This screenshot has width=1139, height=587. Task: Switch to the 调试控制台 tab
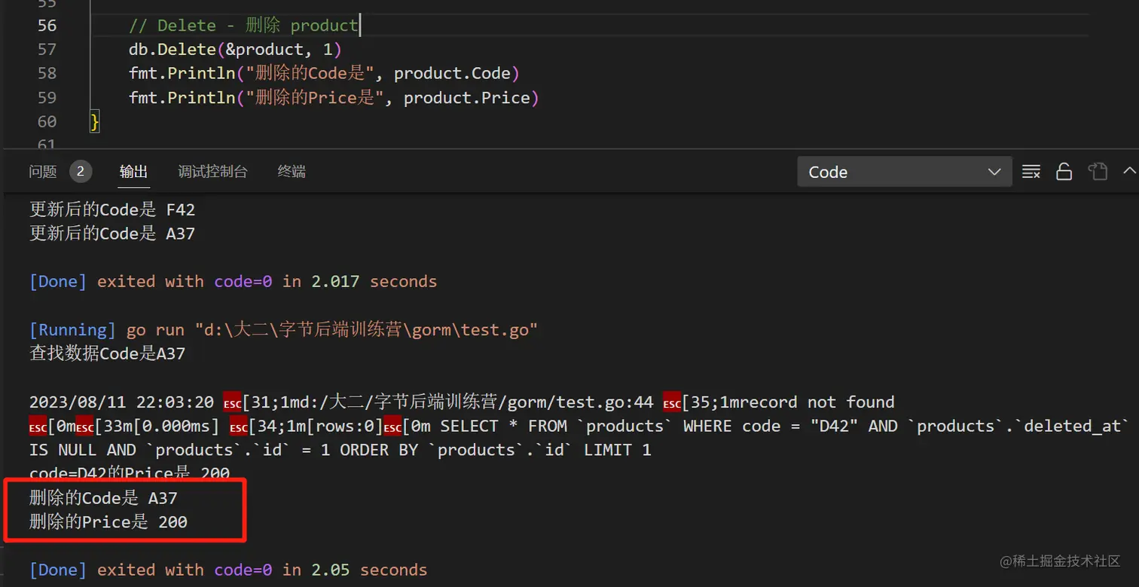coord(212,172)
